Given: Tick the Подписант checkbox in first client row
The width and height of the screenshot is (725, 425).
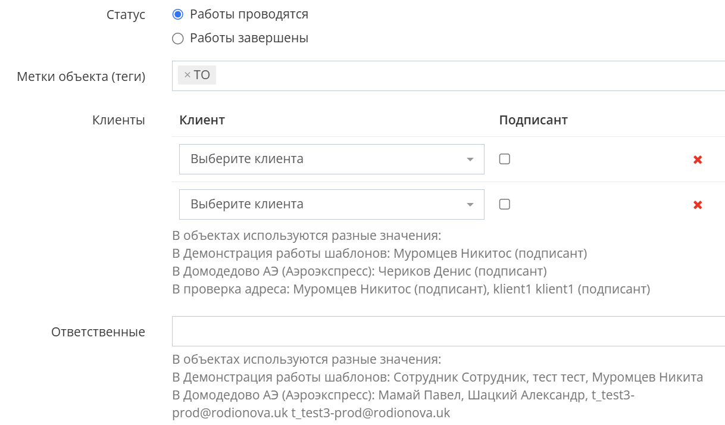Looking at the screenshot, I should pyautogui.click(x=504, y=159).
